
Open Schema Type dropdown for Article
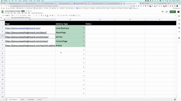[84, 45]
